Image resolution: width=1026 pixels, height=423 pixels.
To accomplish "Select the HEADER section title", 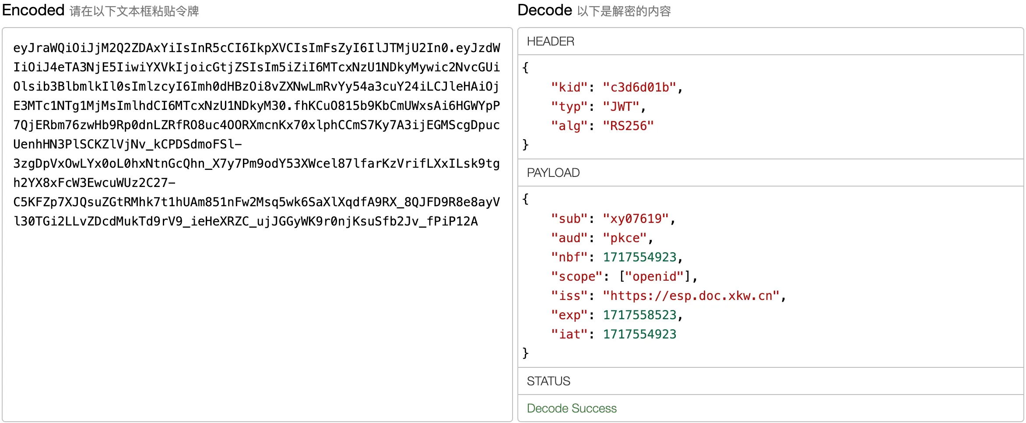I will pyautogui.click(x=550, y=42).
